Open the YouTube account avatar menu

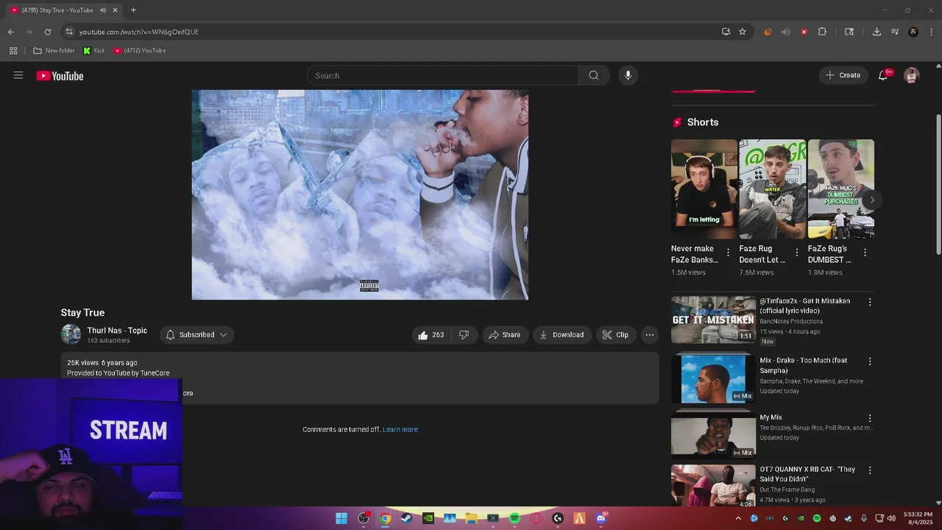tap(911, 75)
